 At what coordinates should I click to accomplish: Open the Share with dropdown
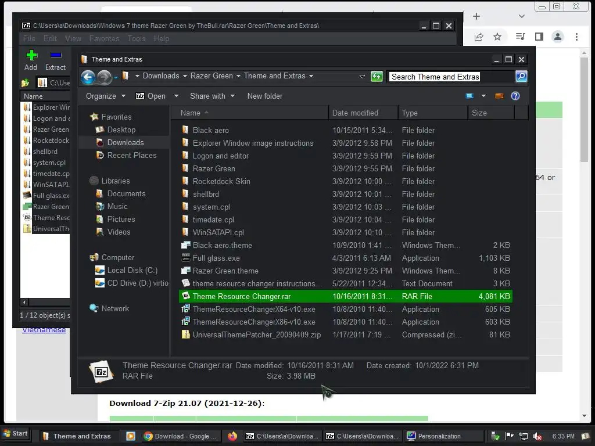click(x=213, y=96)
